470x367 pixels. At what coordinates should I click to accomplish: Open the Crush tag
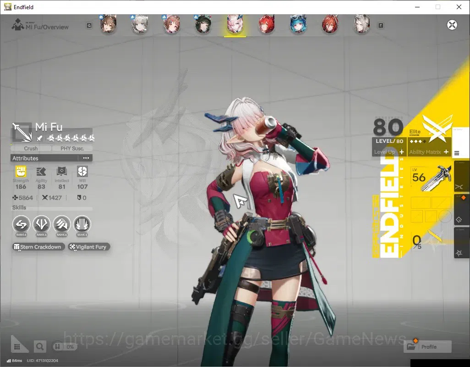[31, 148]
